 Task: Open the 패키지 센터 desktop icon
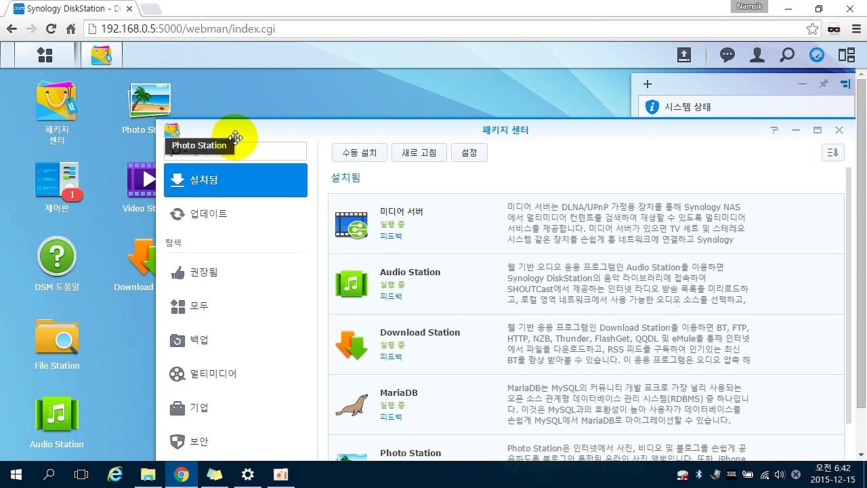click(57, 113)
